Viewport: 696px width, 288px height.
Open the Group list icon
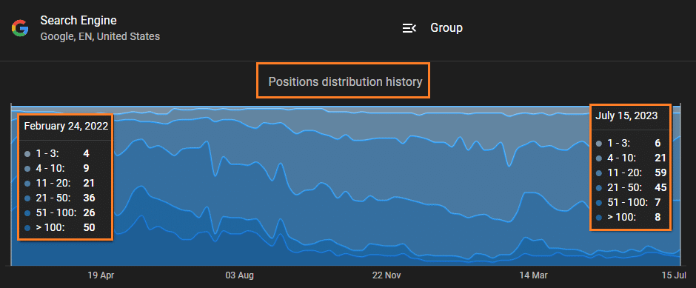coord(409,28)
